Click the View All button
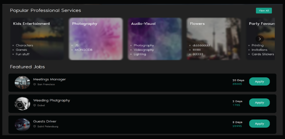 click(x=264, y=10)
